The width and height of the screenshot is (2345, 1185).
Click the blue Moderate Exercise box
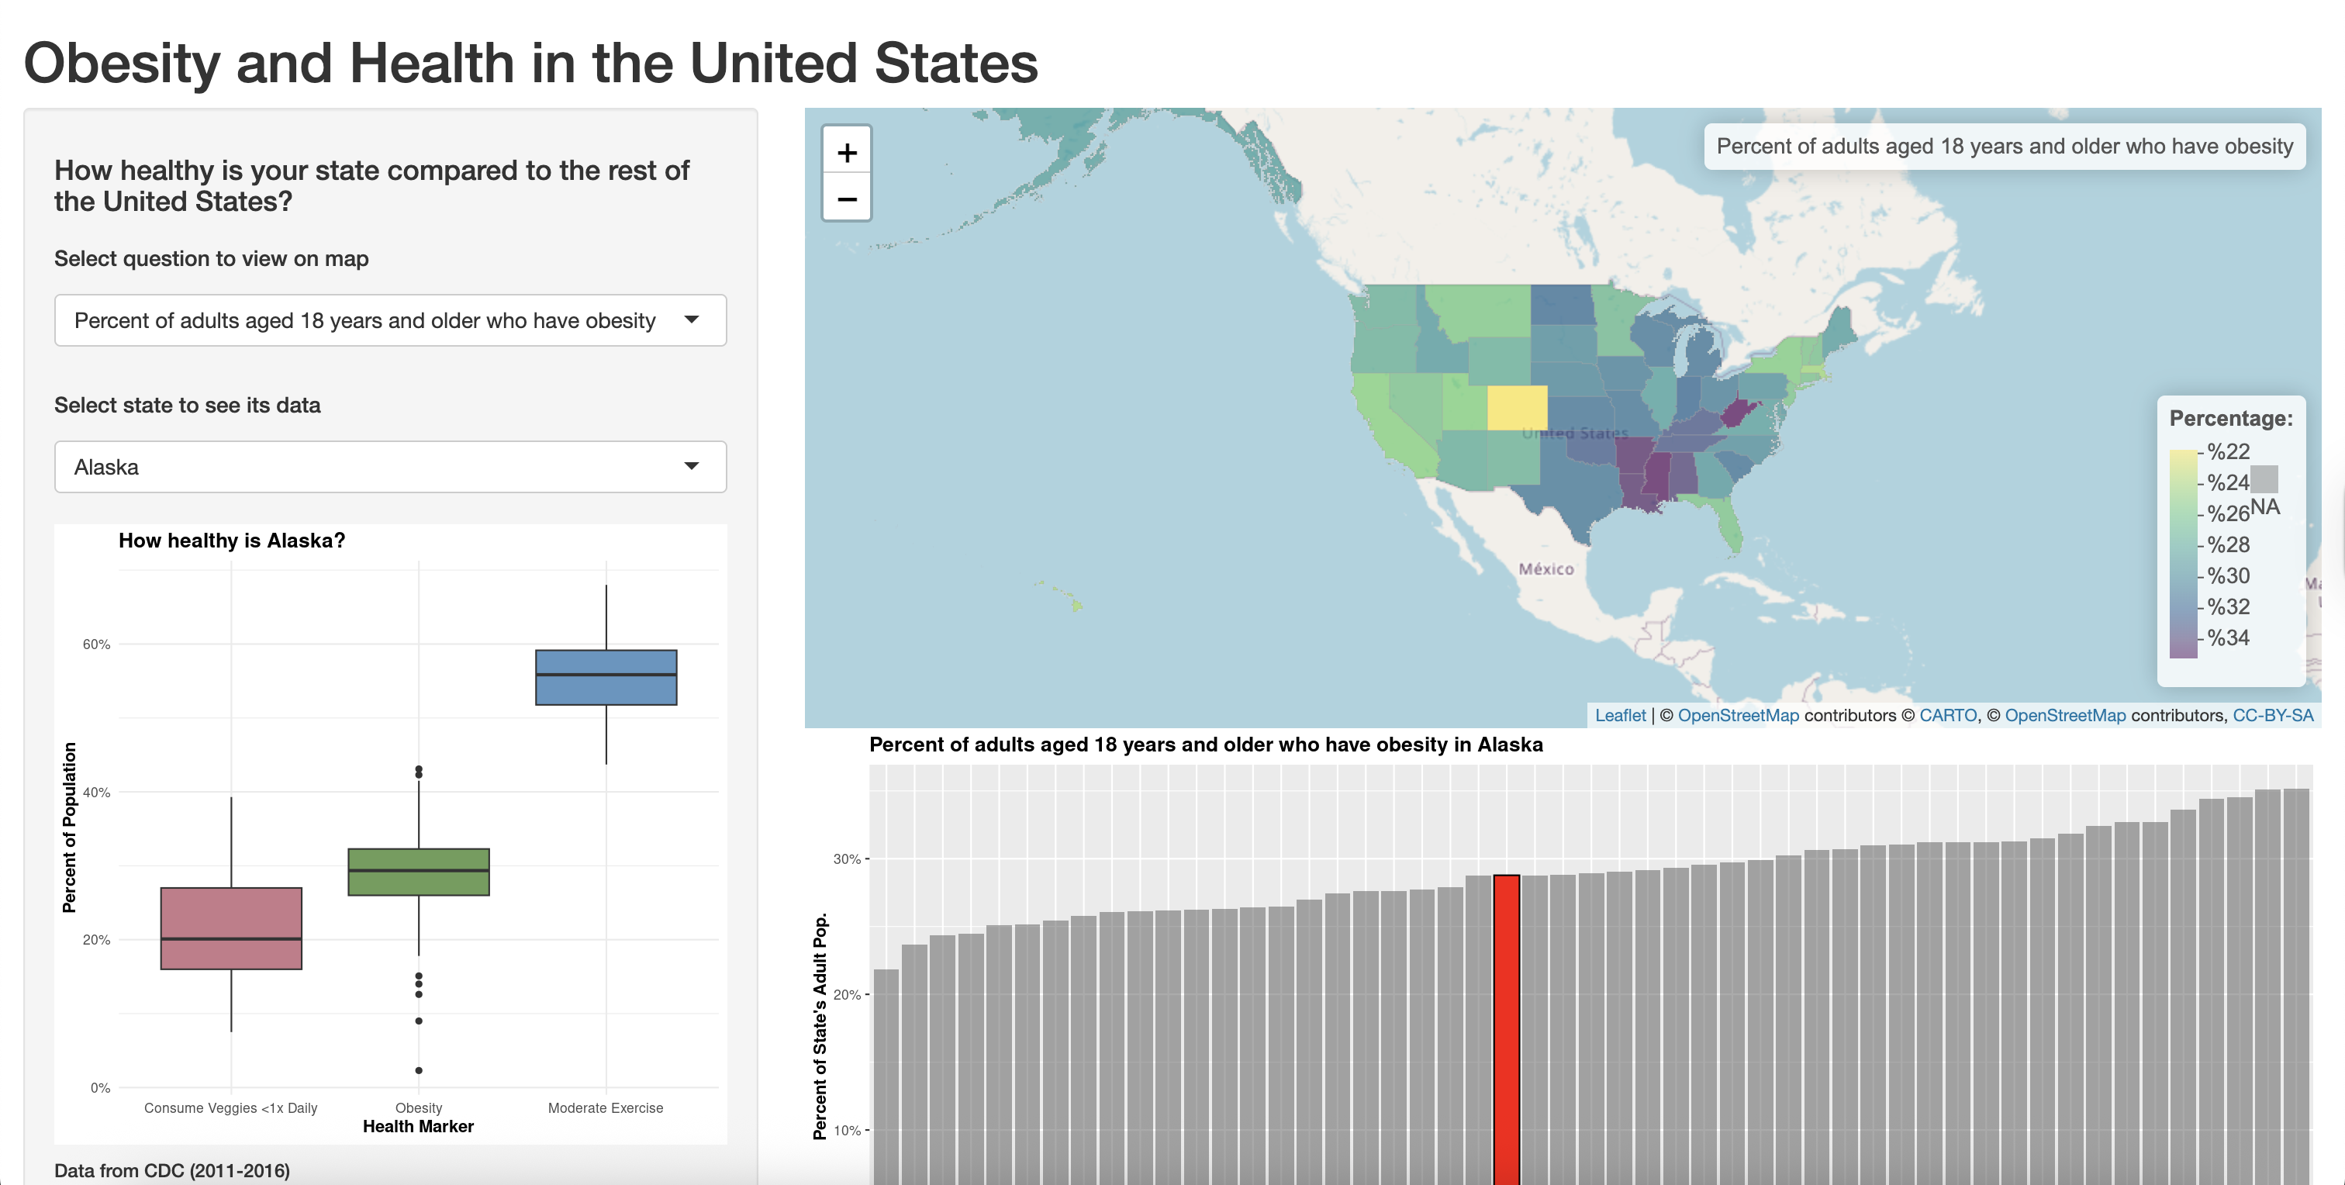[x=606, y=677]
